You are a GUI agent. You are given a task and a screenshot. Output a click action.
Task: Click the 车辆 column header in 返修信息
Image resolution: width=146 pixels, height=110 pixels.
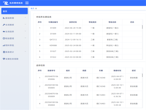(101, 71)
